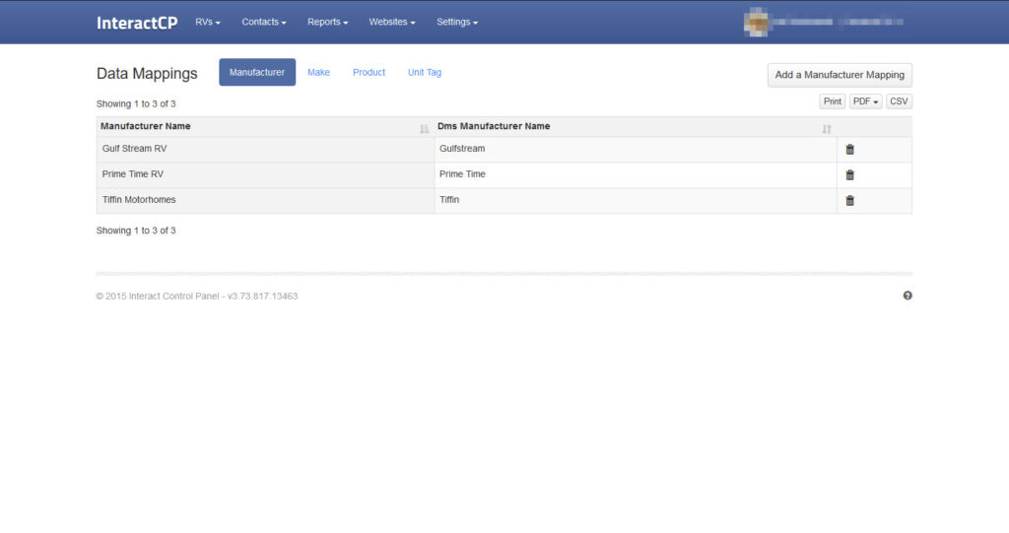Select the Unit Tag tab
The image size is (1009, 533).
coord(425,72)
